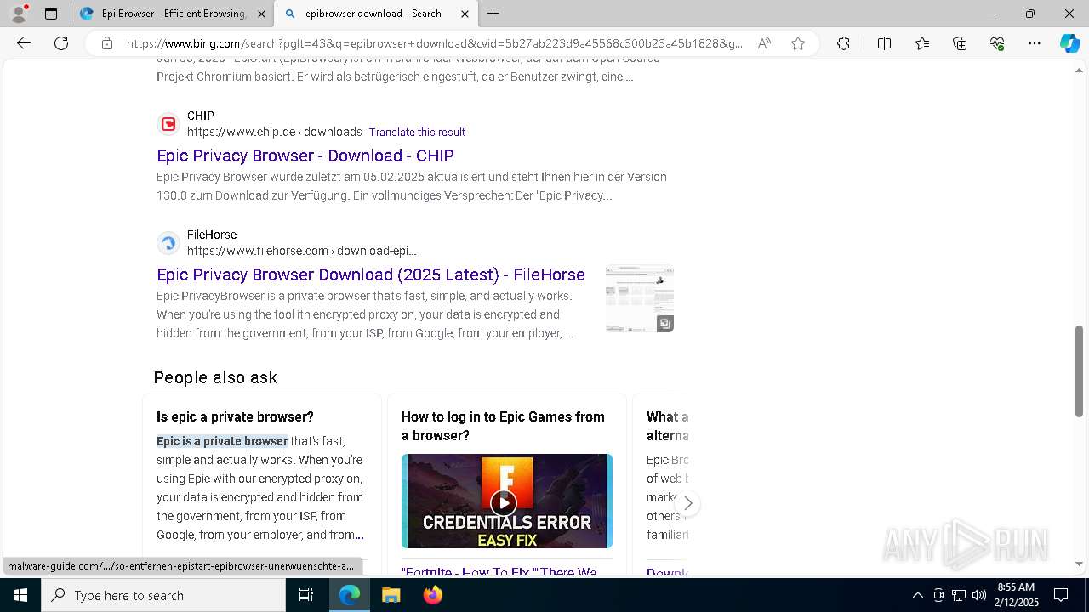
Task: Open the chip.de downloads URL
Action: click(275, 132)
